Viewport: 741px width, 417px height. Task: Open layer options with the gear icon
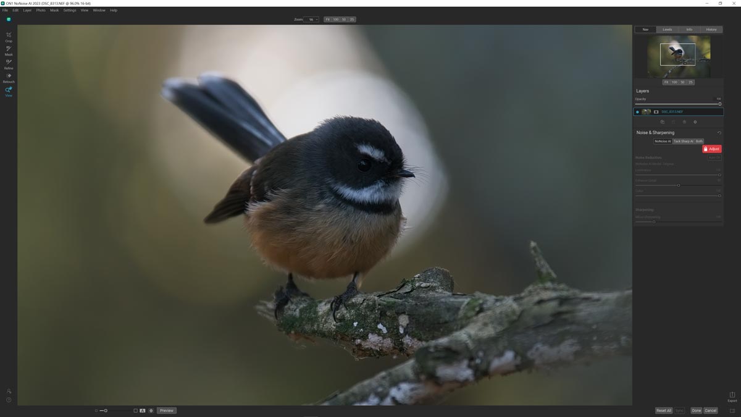(695, 122)
